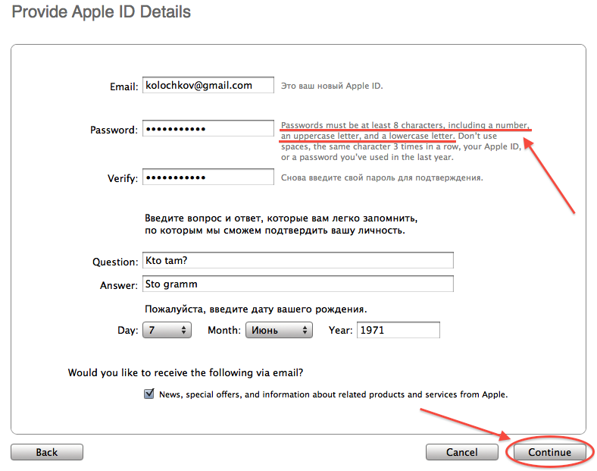This screenshot has height=471, width=597.
Task: Uncheck the News and special offers checkbox
Action: coord(149,394)
